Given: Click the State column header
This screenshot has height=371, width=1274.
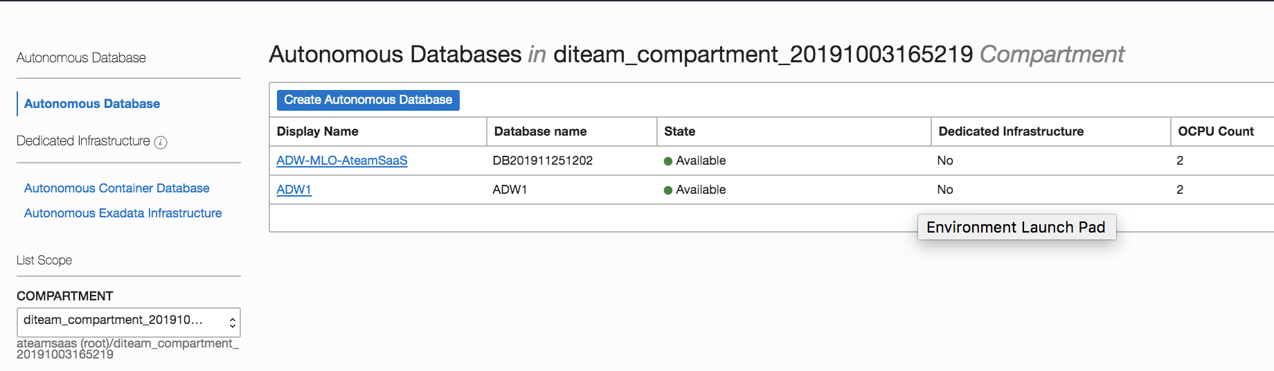Looking at the screenshot, I should coord(679,132).
